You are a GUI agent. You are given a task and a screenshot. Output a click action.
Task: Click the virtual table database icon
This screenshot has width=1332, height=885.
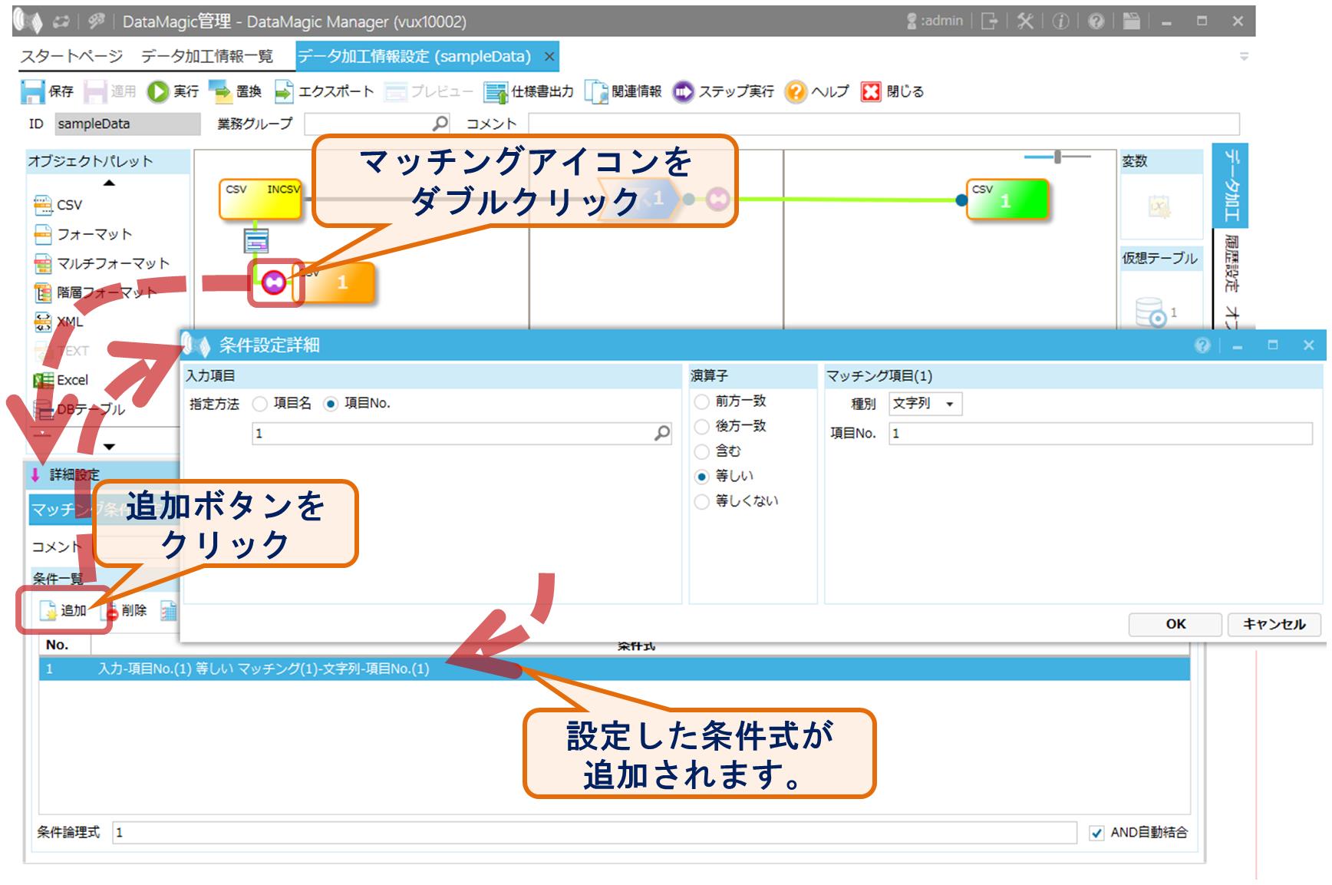pyautogui.click(x=1151, y=312)
